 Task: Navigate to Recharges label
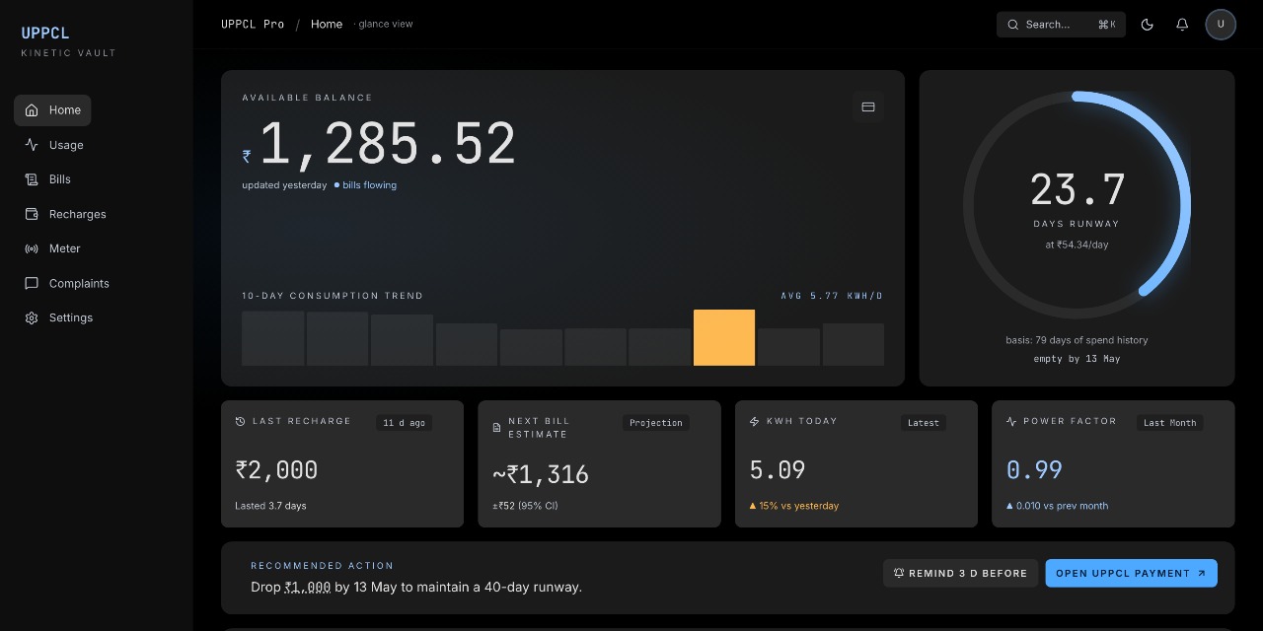pyautogui.click(x=78, y=214)
